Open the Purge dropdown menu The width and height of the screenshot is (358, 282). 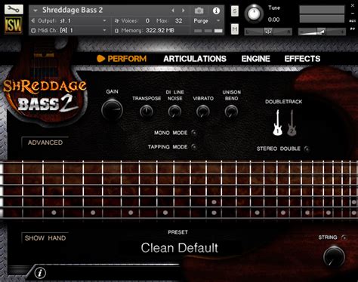(x=207, y=20)
